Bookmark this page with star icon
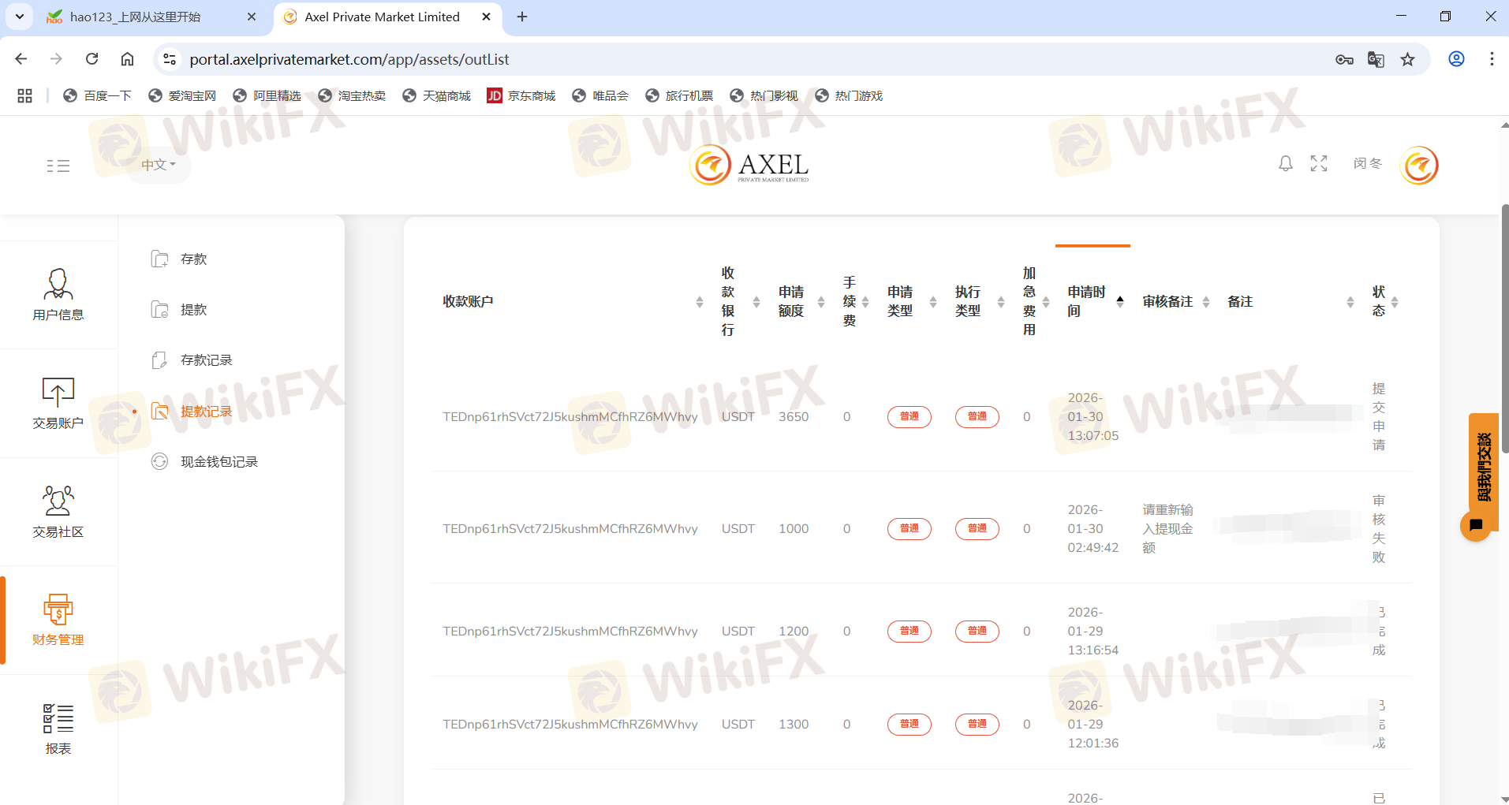 [x=1407, y=59]
